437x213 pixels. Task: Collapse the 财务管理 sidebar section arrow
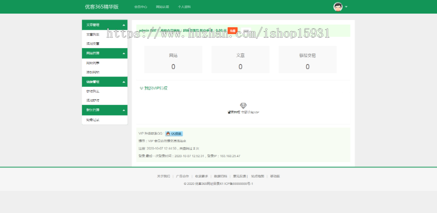(123, 110)
